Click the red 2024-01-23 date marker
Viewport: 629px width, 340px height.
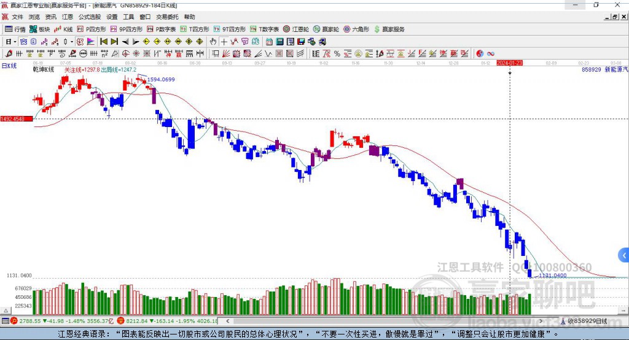coord(509,63)
